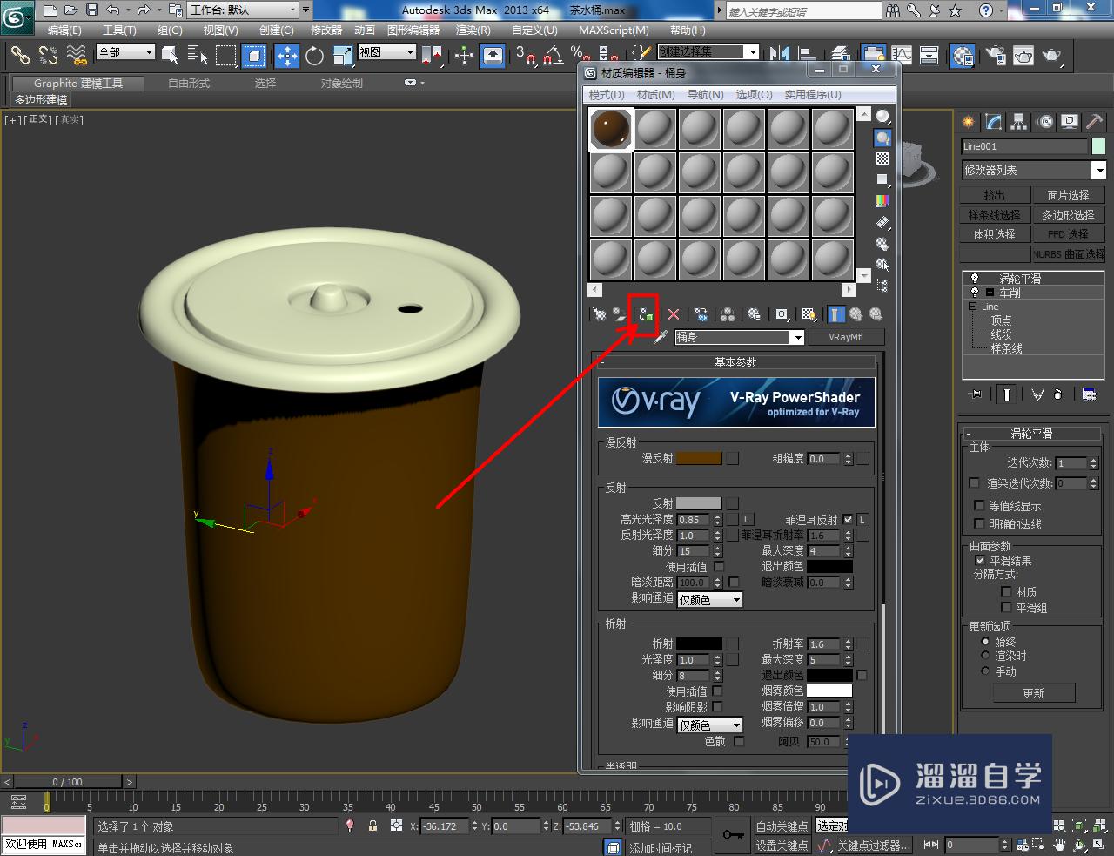Open the Modifier List dropdown
Viewport: 1114px width, 856px height.
coord(1034,170)
